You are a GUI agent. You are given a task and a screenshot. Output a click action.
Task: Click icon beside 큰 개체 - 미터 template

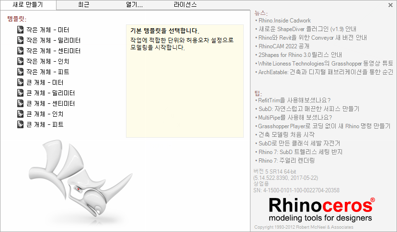tap(20, 82)
